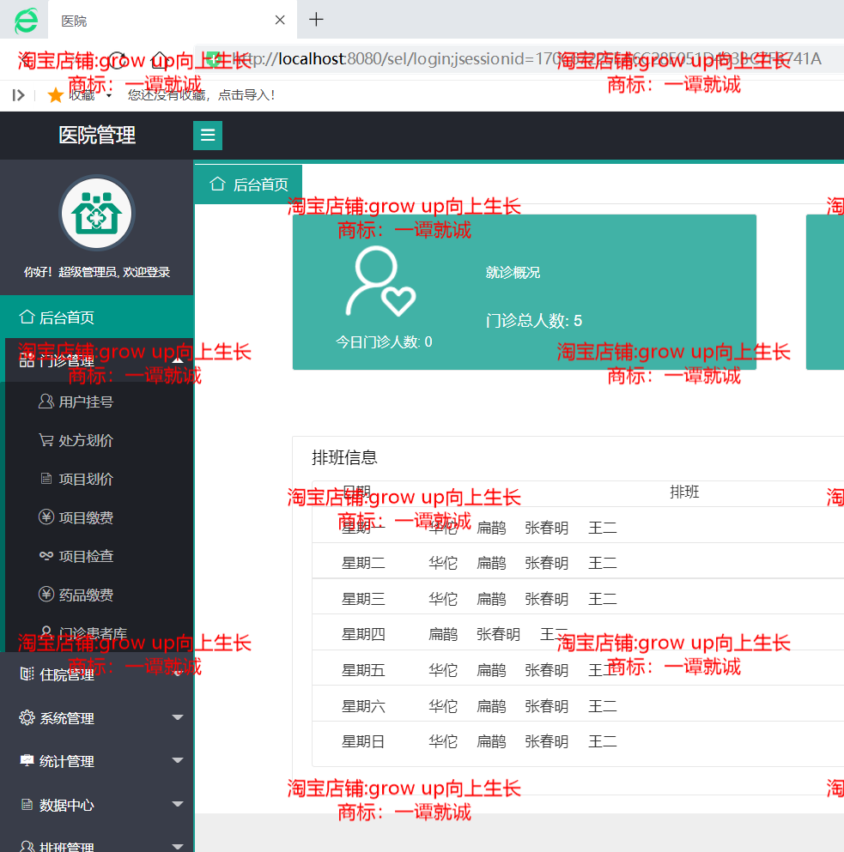The image size is (844, 852).
Task: Click the 处方划价 cart icon
Action: [46, 439]
